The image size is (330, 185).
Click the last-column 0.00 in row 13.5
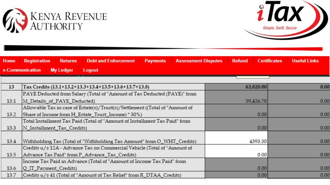325,155
